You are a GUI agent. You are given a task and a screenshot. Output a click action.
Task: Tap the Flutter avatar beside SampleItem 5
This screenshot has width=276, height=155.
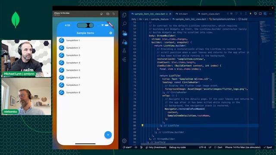61,70
